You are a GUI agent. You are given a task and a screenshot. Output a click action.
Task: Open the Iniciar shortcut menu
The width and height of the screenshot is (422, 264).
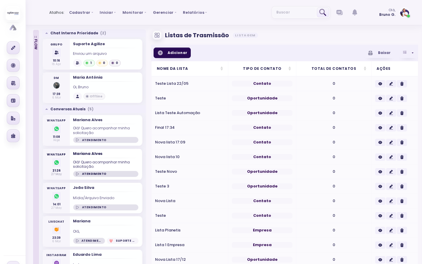tap(108, 13)
